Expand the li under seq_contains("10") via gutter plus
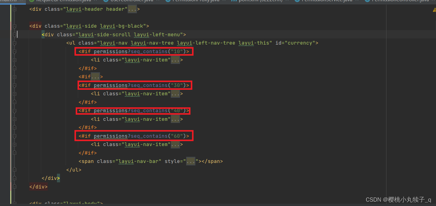436x206 pixels. tap(14, 60)
